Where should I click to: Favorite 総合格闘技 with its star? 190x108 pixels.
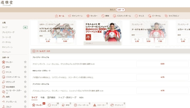[25, 87]
